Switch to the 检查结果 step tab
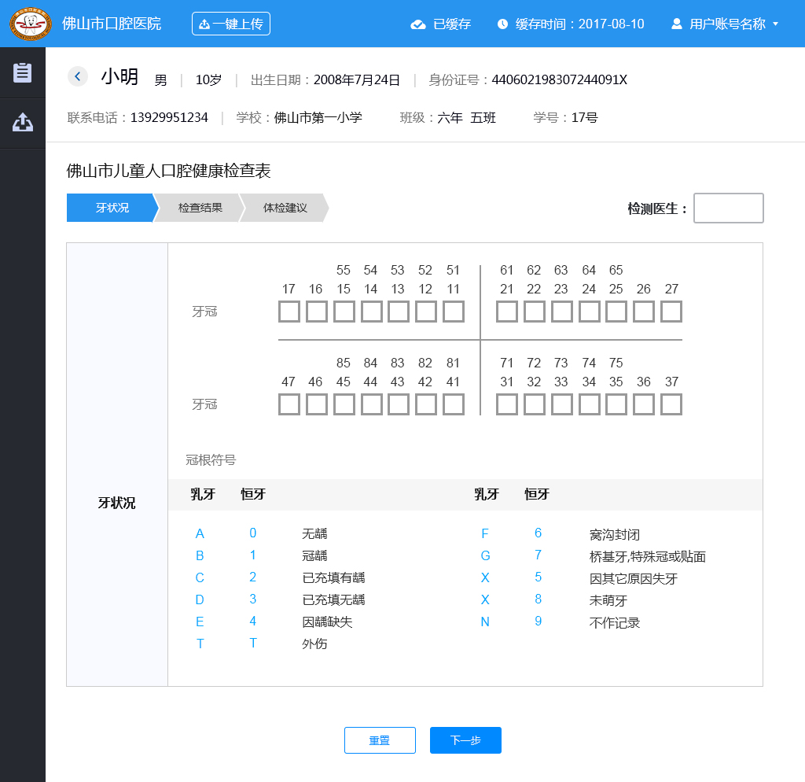 point(200,208)
